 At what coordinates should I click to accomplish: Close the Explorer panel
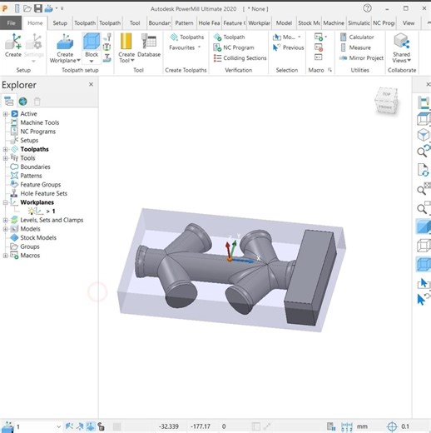(91, 84)
